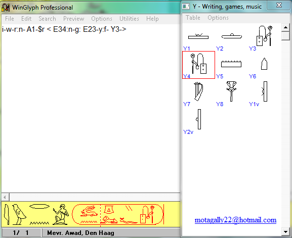Click the horned viper glyph in cartouche
The image size is (292, 238).
pyautogui.click(x=129, y=220)
